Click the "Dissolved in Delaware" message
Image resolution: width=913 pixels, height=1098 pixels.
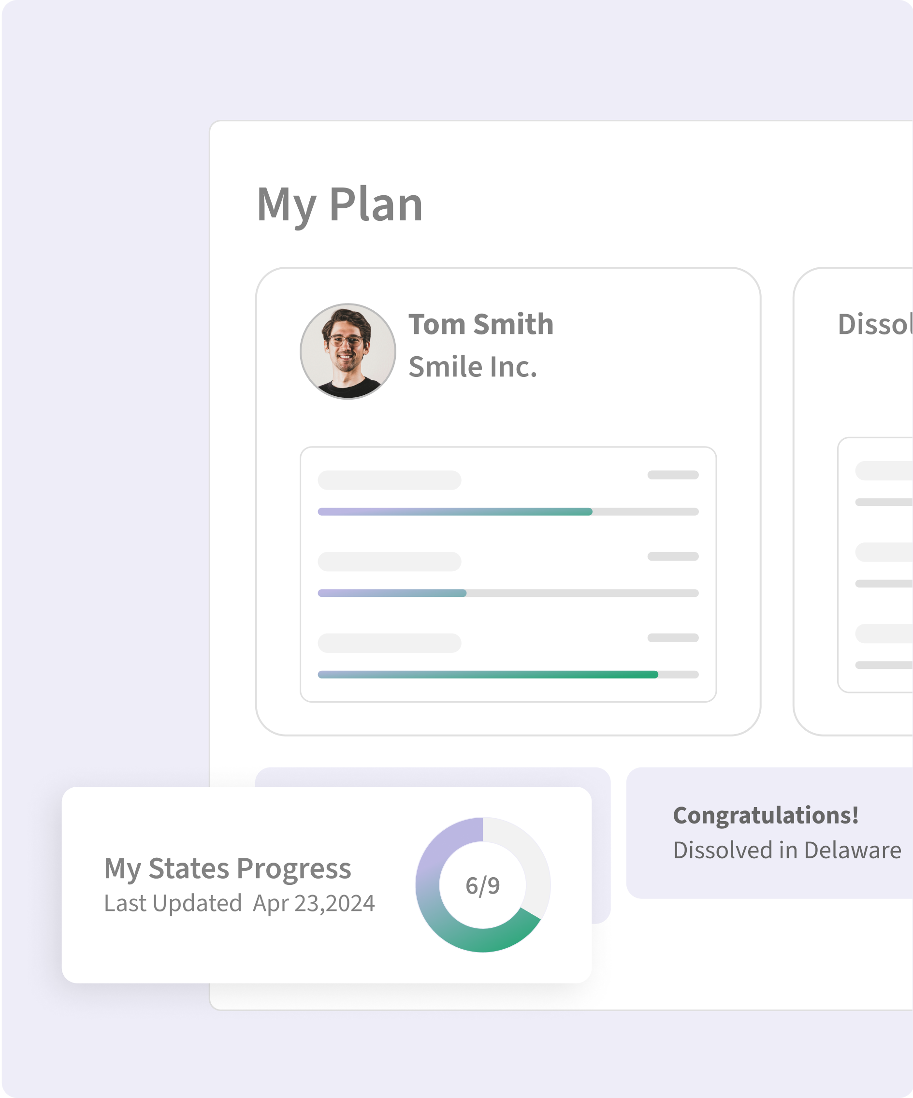pyautogui.click(x=787, y=850)
